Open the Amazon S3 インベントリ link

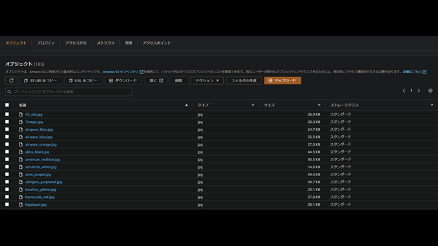coord(121,72)
